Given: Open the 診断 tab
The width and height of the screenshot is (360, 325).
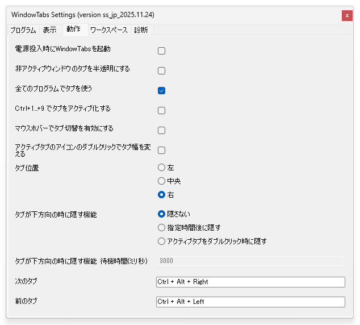Looking at the screenshot, I should [141, 30].
